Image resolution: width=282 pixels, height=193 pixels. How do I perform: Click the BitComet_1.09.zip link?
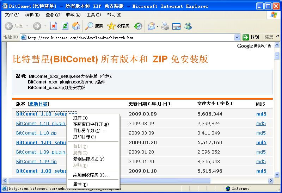click(x=36, y=162)
